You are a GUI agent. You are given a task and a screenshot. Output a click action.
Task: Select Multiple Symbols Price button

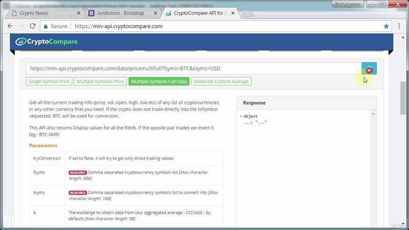coord(100,81)
